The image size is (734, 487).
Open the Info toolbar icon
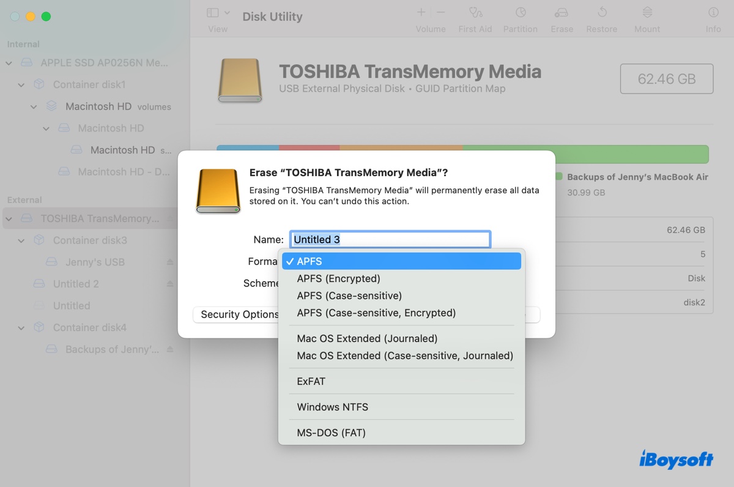(713, 13)
